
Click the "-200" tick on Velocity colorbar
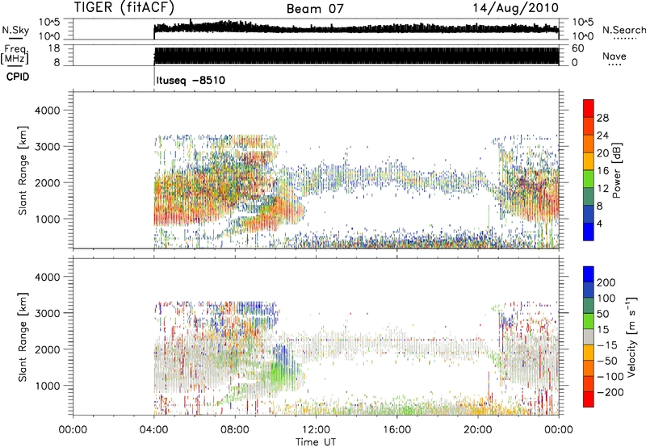pyautogui.click(x=610, y=392)
